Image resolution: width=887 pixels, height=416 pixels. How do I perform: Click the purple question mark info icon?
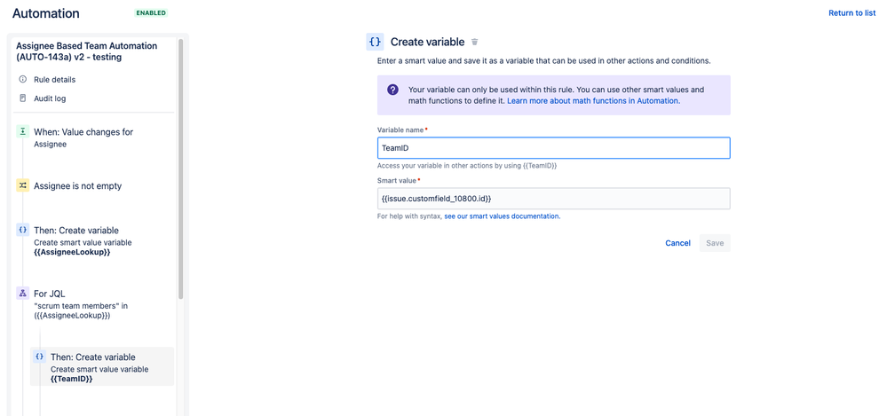(x=392, y=90)
